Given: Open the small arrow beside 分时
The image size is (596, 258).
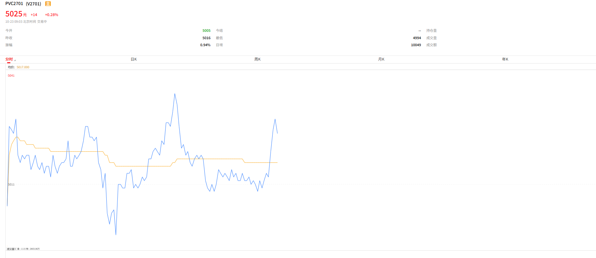Looking at the screenshot, I should tap(15, 60).
